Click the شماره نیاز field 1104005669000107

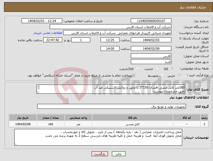[151, 21]
